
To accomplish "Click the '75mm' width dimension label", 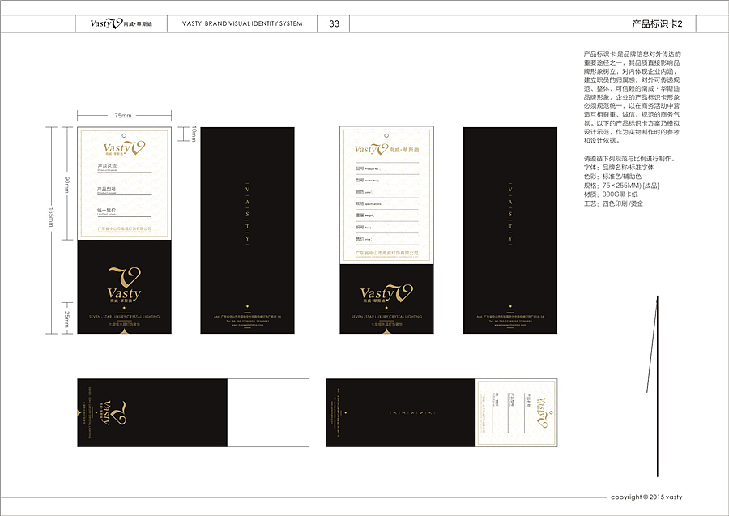I will pyautogui.click(x=123, y=115).
